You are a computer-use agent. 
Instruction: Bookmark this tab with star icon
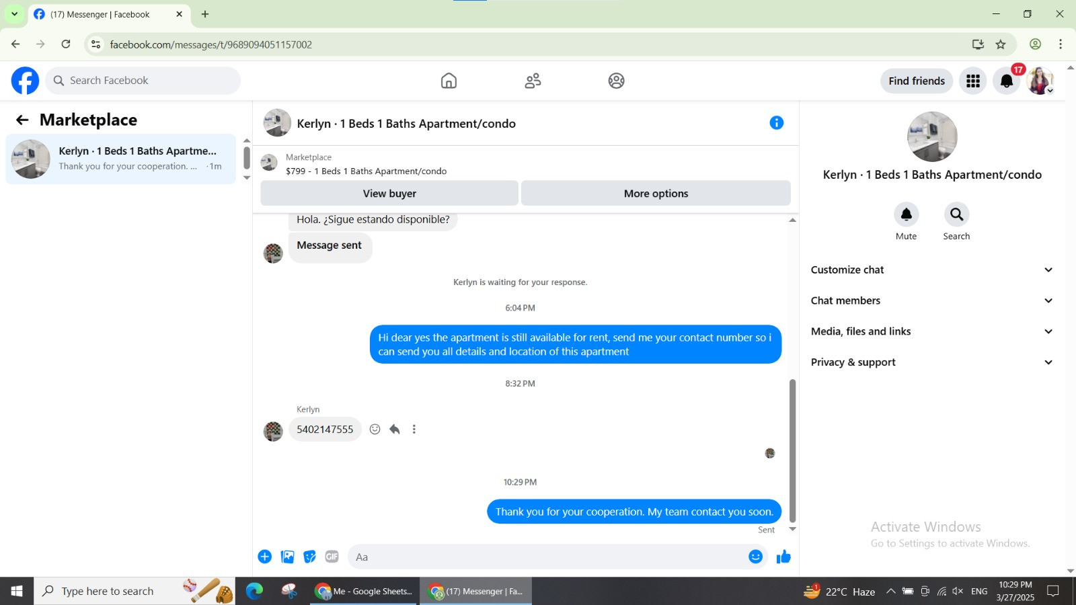point(1001,44)
